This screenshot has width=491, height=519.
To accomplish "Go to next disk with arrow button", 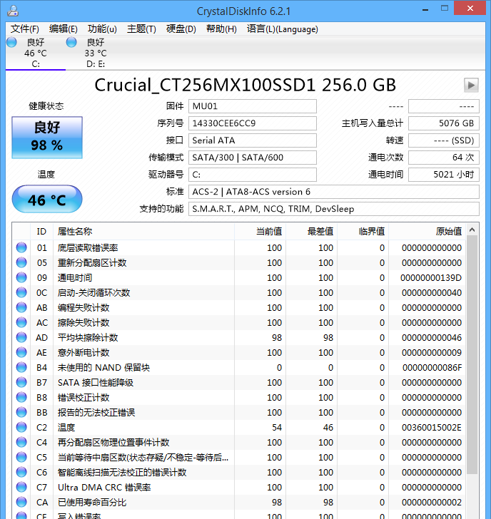I will pyautogui.click(x=471, y=86).
